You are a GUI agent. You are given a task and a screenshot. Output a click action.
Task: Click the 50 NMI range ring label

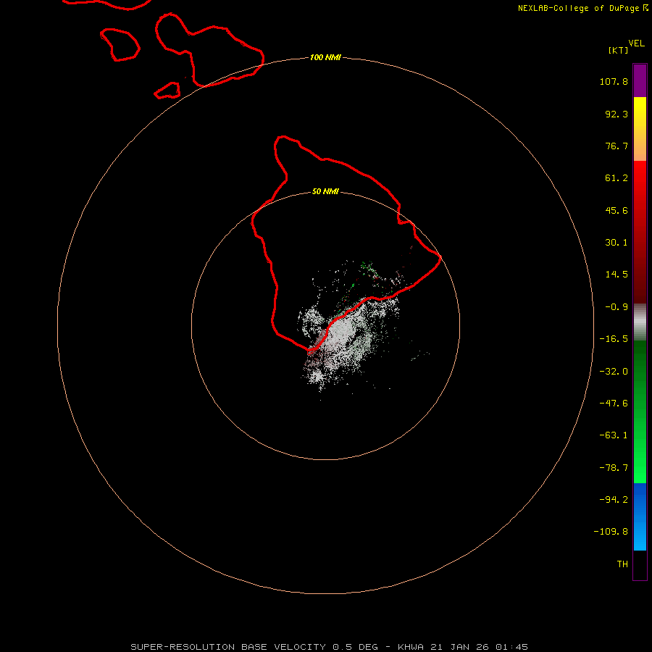coord(325,191)
